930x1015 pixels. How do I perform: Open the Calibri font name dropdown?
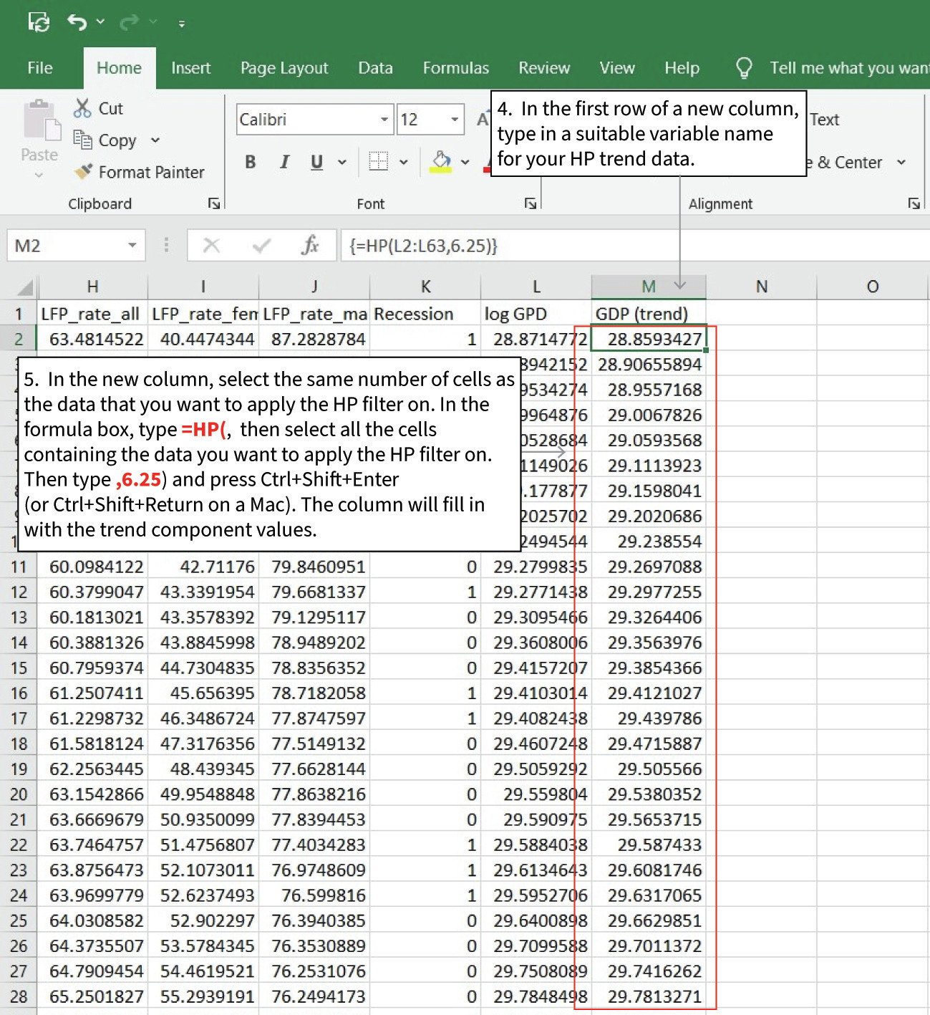pyautogui.click(x=384, y=119)
